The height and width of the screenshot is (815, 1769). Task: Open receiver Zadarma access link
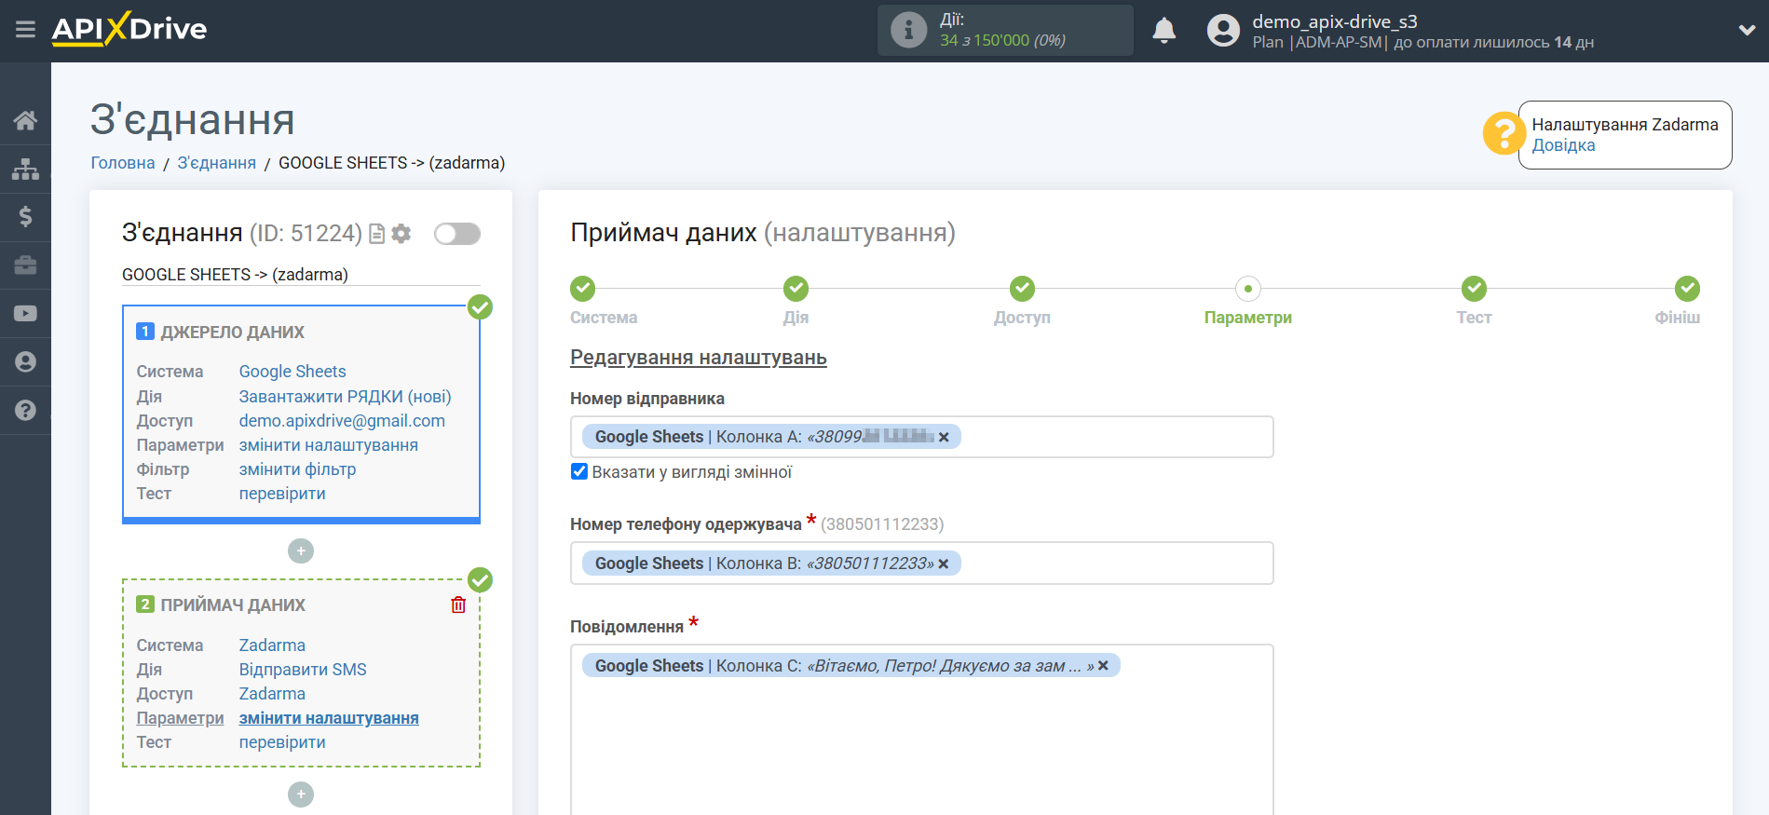point(272,694)
